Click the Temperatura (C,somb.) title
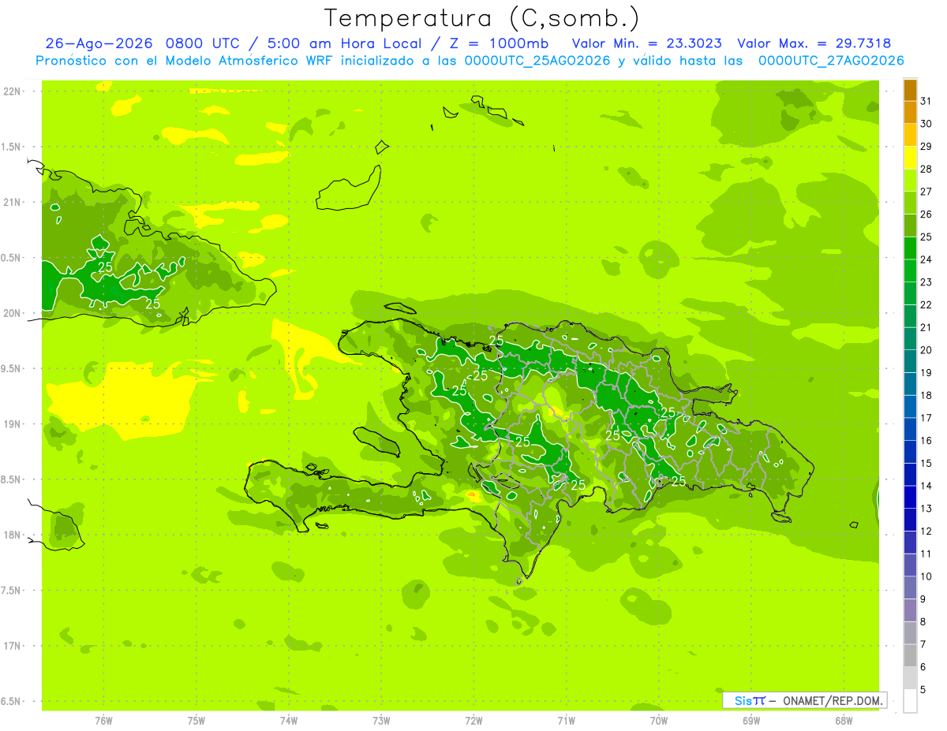Viewport: 947px width, 731px height. (482, 18)
